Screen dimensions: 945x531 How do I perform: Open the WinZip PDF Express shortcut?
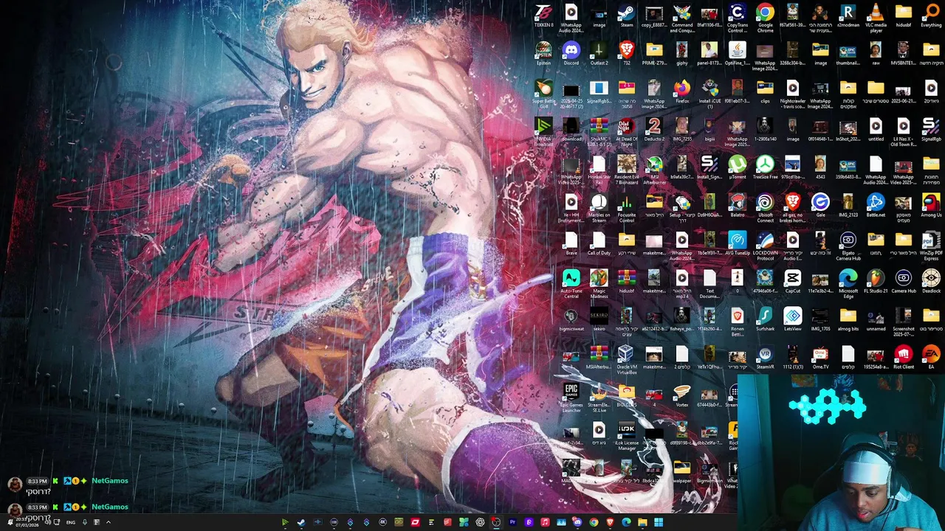931,246
